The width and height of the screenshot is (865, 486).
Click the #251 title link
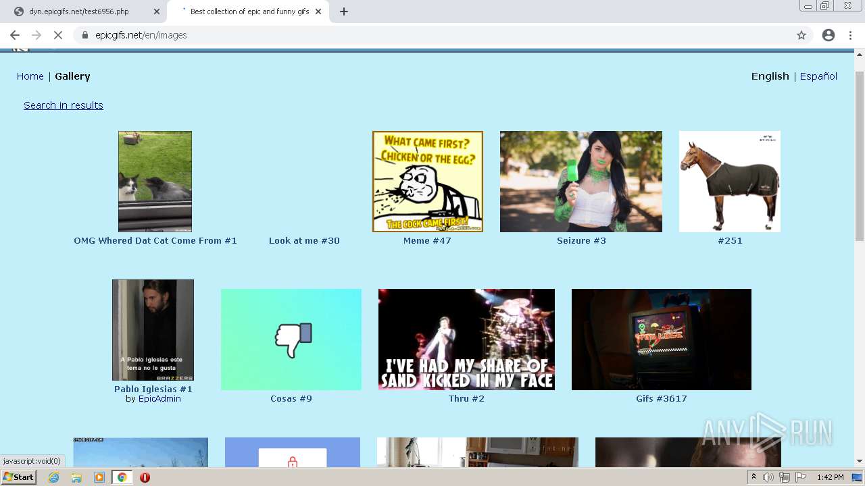[730, 241]
